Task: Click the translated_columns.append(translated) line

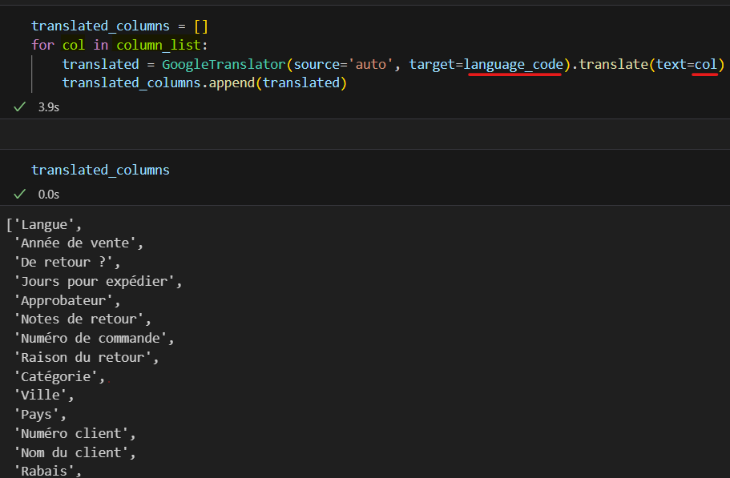Action: 204,83
